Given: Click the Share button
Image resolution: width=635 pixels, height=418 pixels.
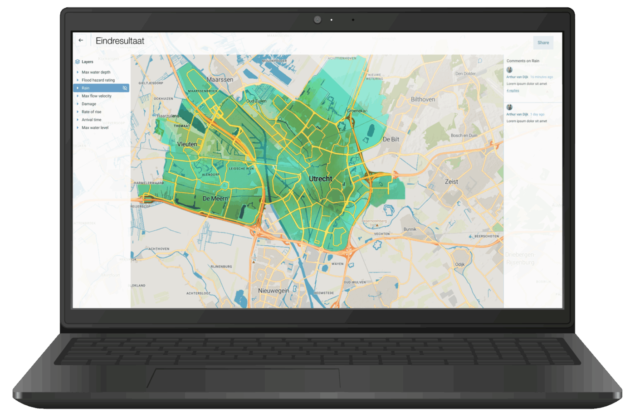Looking at the screenshot, I should (543, 43).
